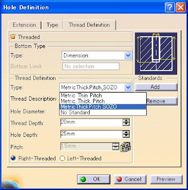This screenshot has width=188, height=190.
Task: Choose Metric Thin Pitch from the list
Action: [103, 95]
